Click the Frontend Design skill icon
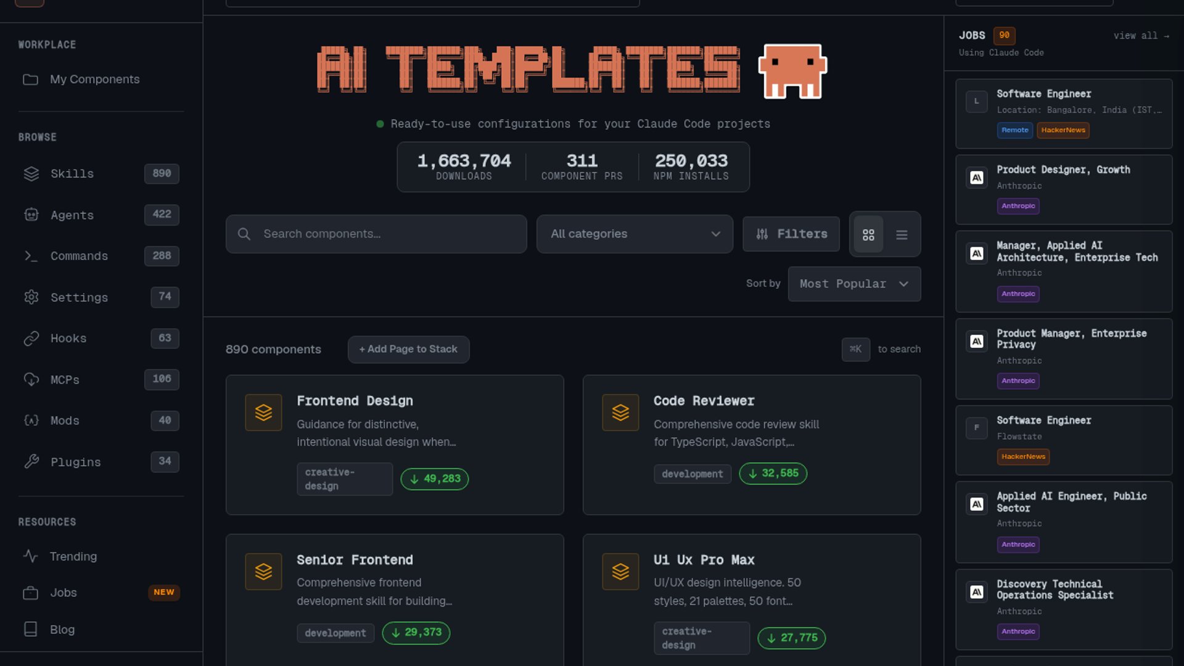The height and width of the screenshot is (666, 1184). [x=263, y=413]
